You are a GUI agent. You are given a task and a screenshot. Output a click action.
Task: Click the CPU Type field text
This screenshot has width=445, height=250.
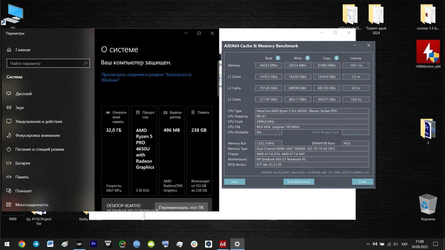pos(312,111)
